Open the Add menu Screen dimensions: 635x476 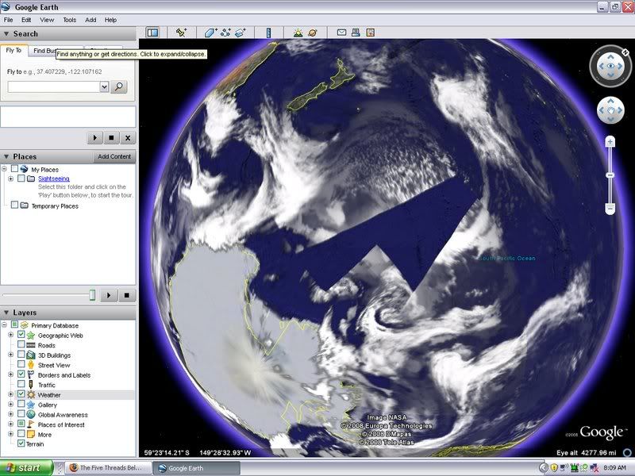90,20
